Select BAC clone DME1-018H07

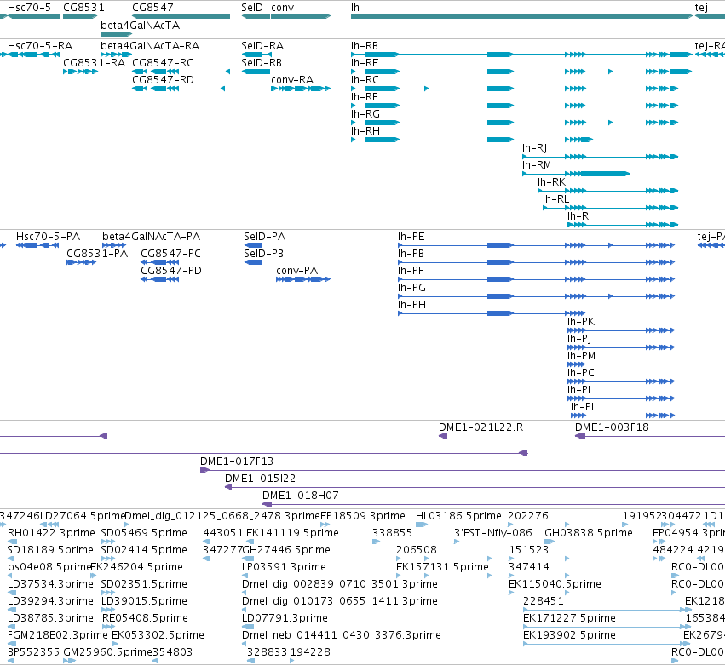point(494,505)
